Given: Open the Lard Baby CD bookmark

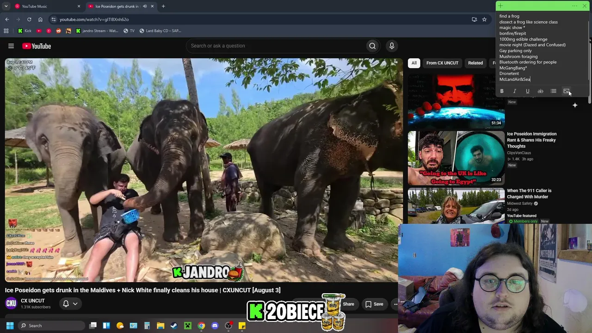Looking at the screenshot, I should point(160,31).
